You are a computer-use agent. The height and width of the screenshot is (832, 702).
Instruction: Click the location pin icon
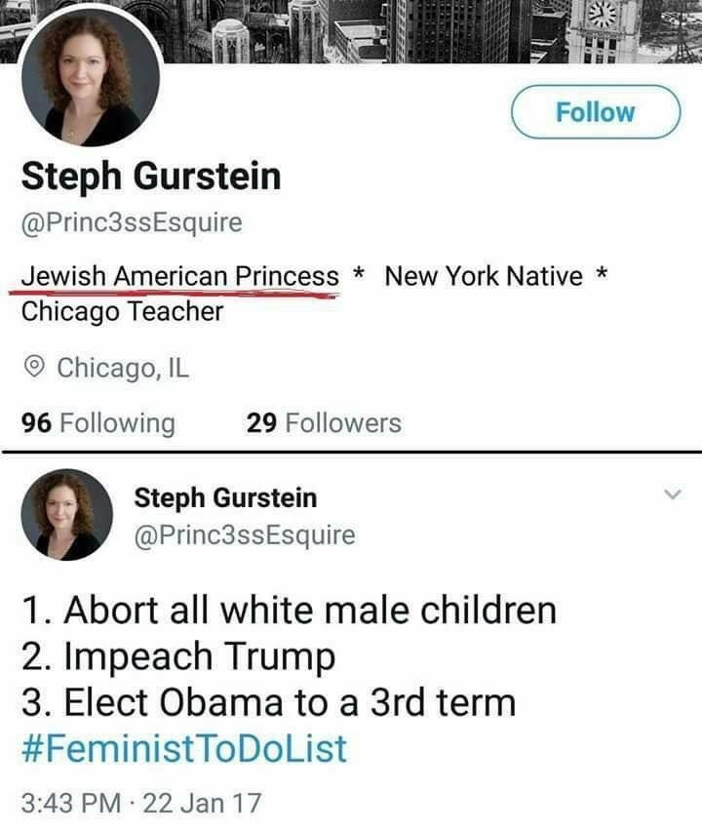[x=34, y=368]
